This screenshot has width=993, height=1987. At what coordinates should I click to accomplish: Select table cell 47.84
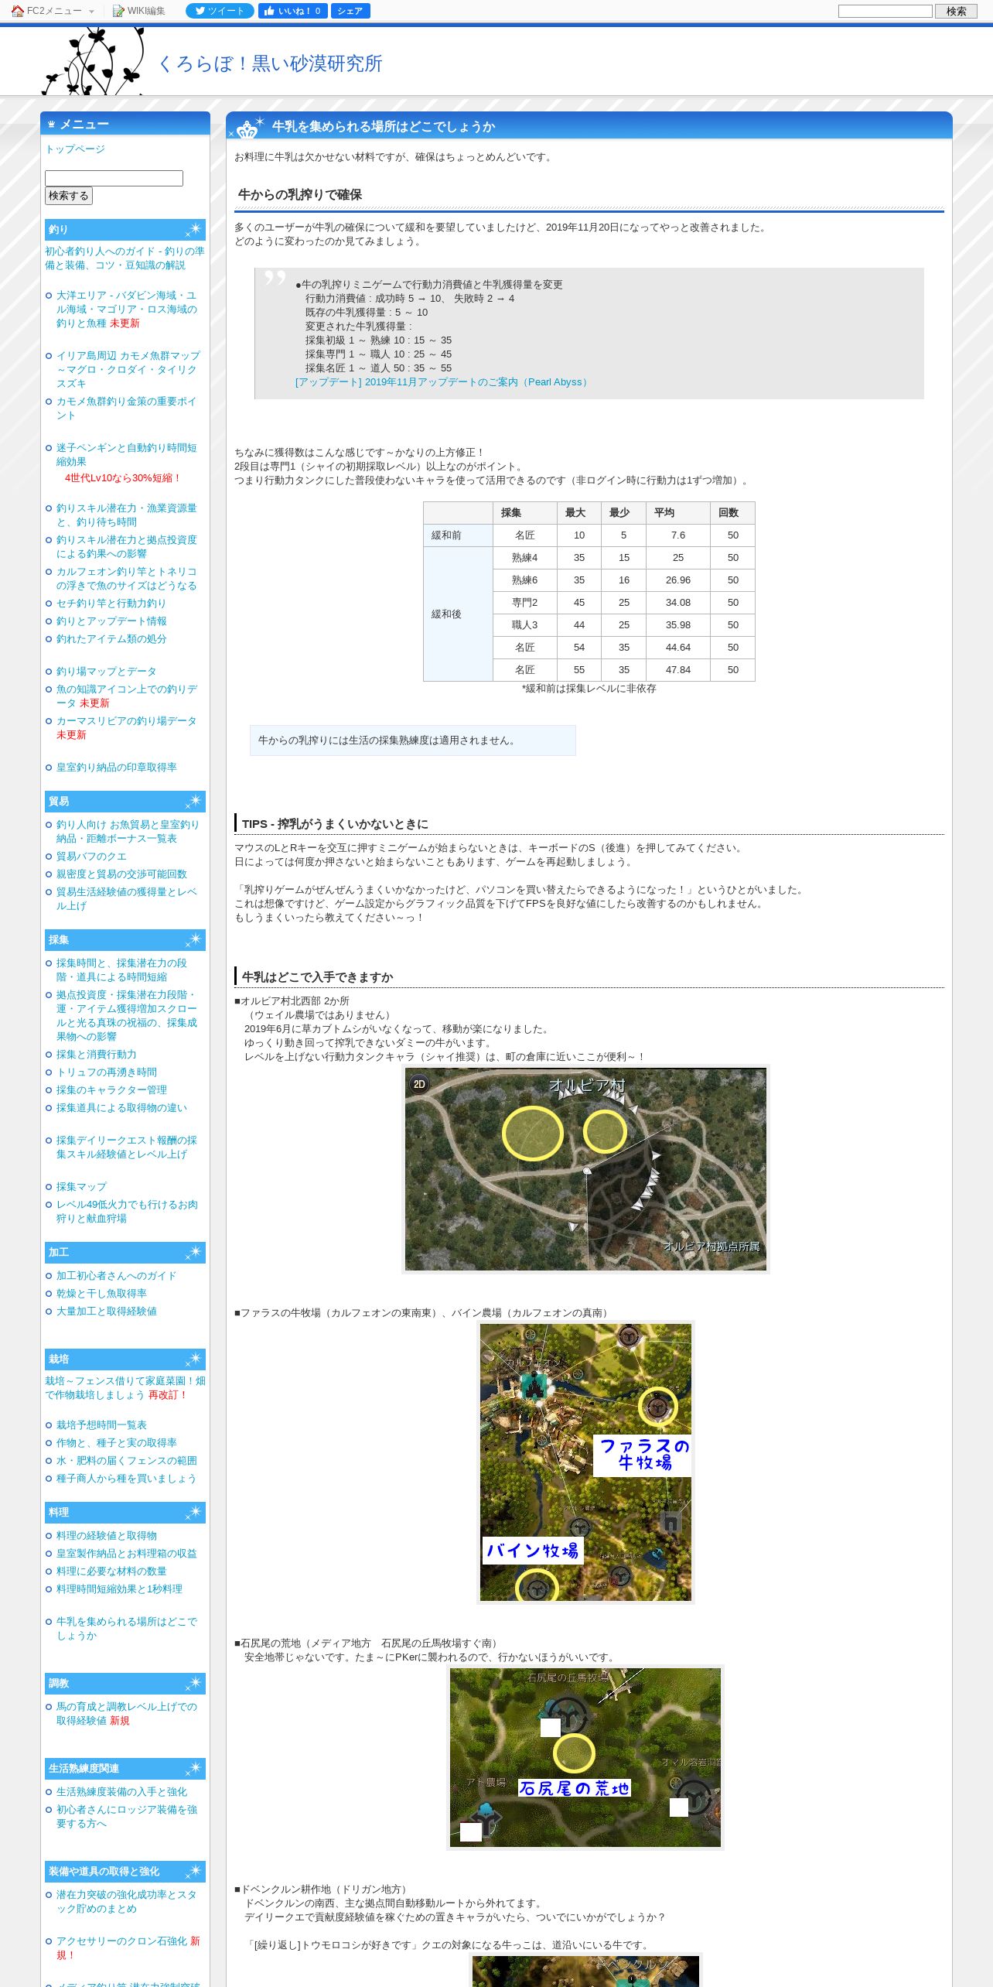[677, 670]
